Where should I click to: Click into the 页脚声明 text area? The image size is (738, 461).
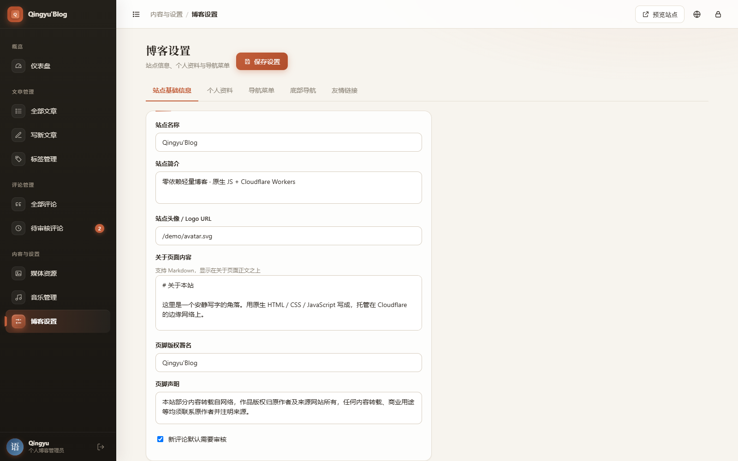289,408
